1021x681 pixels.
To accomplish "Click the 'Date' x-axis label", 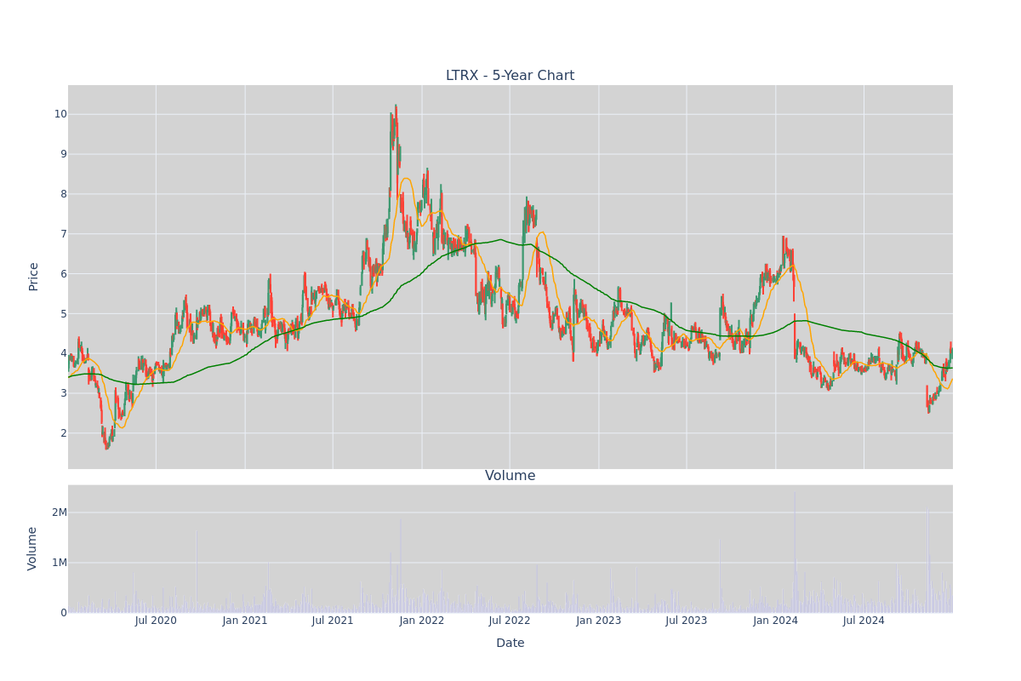I will click(510, 644).
